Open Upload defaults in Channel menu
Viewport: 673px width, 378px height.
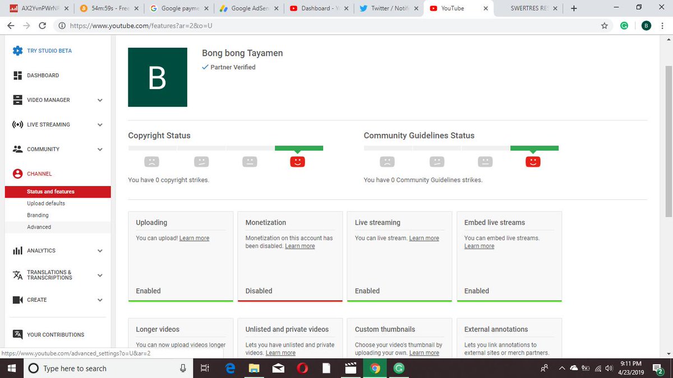pyautogui.click(x=46, y=203)
